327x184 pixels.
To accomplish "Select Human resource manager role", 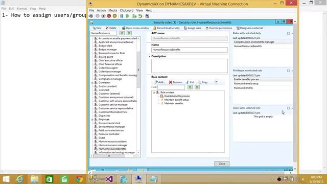I will [112, 145].
